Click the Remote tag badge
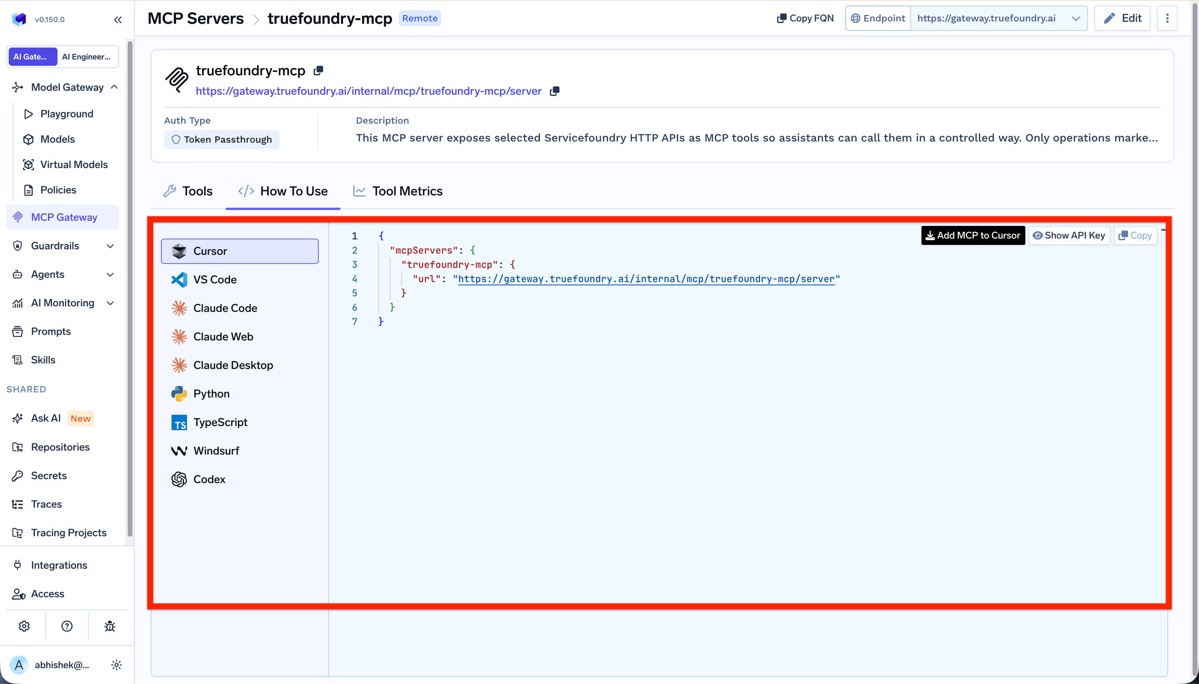This screenshot has width=1199, height=684. [420, 18]
